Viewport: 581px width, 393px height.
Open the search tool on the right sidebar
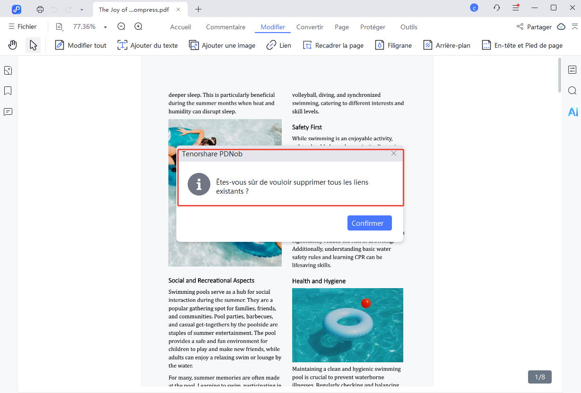572,90
